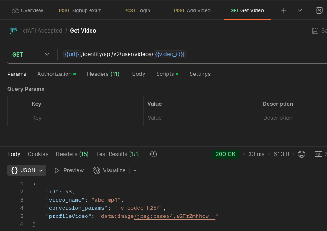
Task: Open the request Body tab
Action: [139, 74]
